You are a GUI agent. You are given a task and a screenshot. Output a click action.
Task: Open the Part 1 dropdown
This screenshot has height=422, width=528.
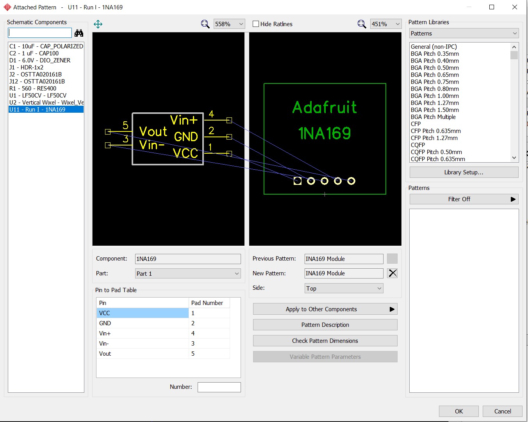(188, 273)
